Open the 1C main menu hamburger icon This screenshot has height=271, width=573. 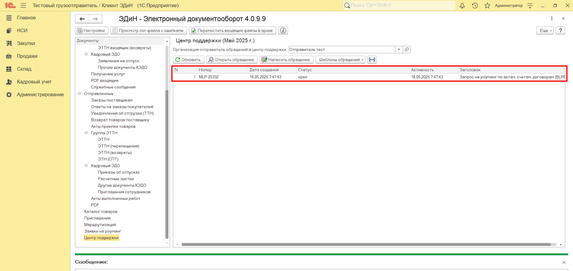click(23, 5)
